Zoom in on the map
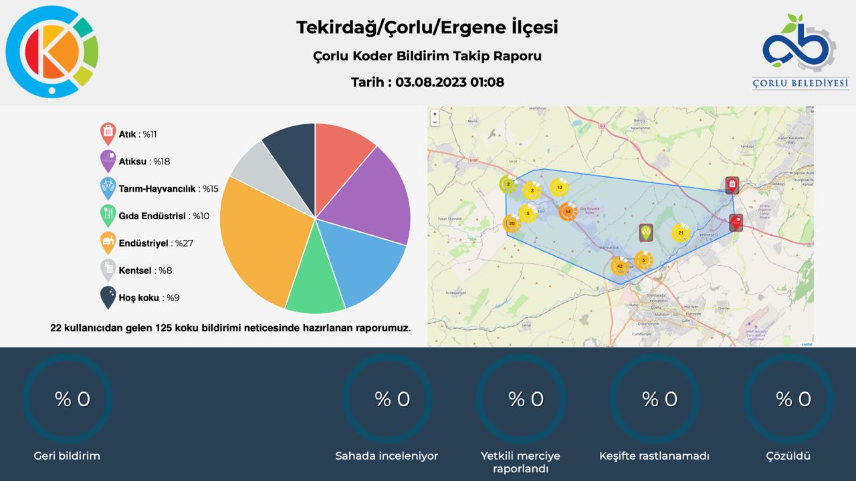856x481 pixels. point(435,114)
